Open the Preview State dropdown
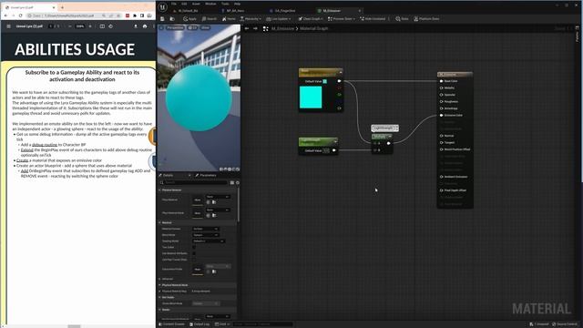This screenshot has width=583, height=328. 342,18
